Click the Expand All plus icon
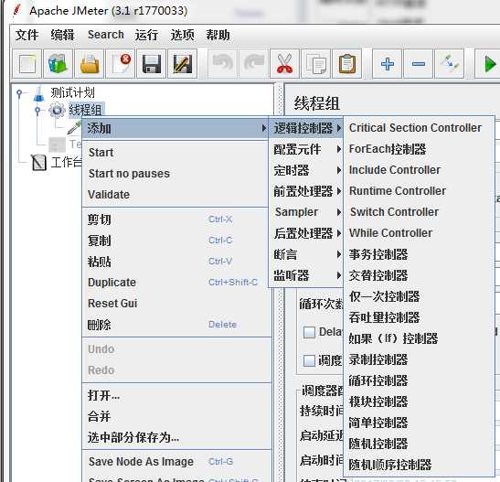 pos(388,63)
